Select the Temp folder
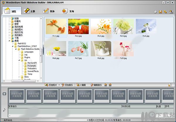This screenshot has width=176, height=122. [x=30, y=74]
